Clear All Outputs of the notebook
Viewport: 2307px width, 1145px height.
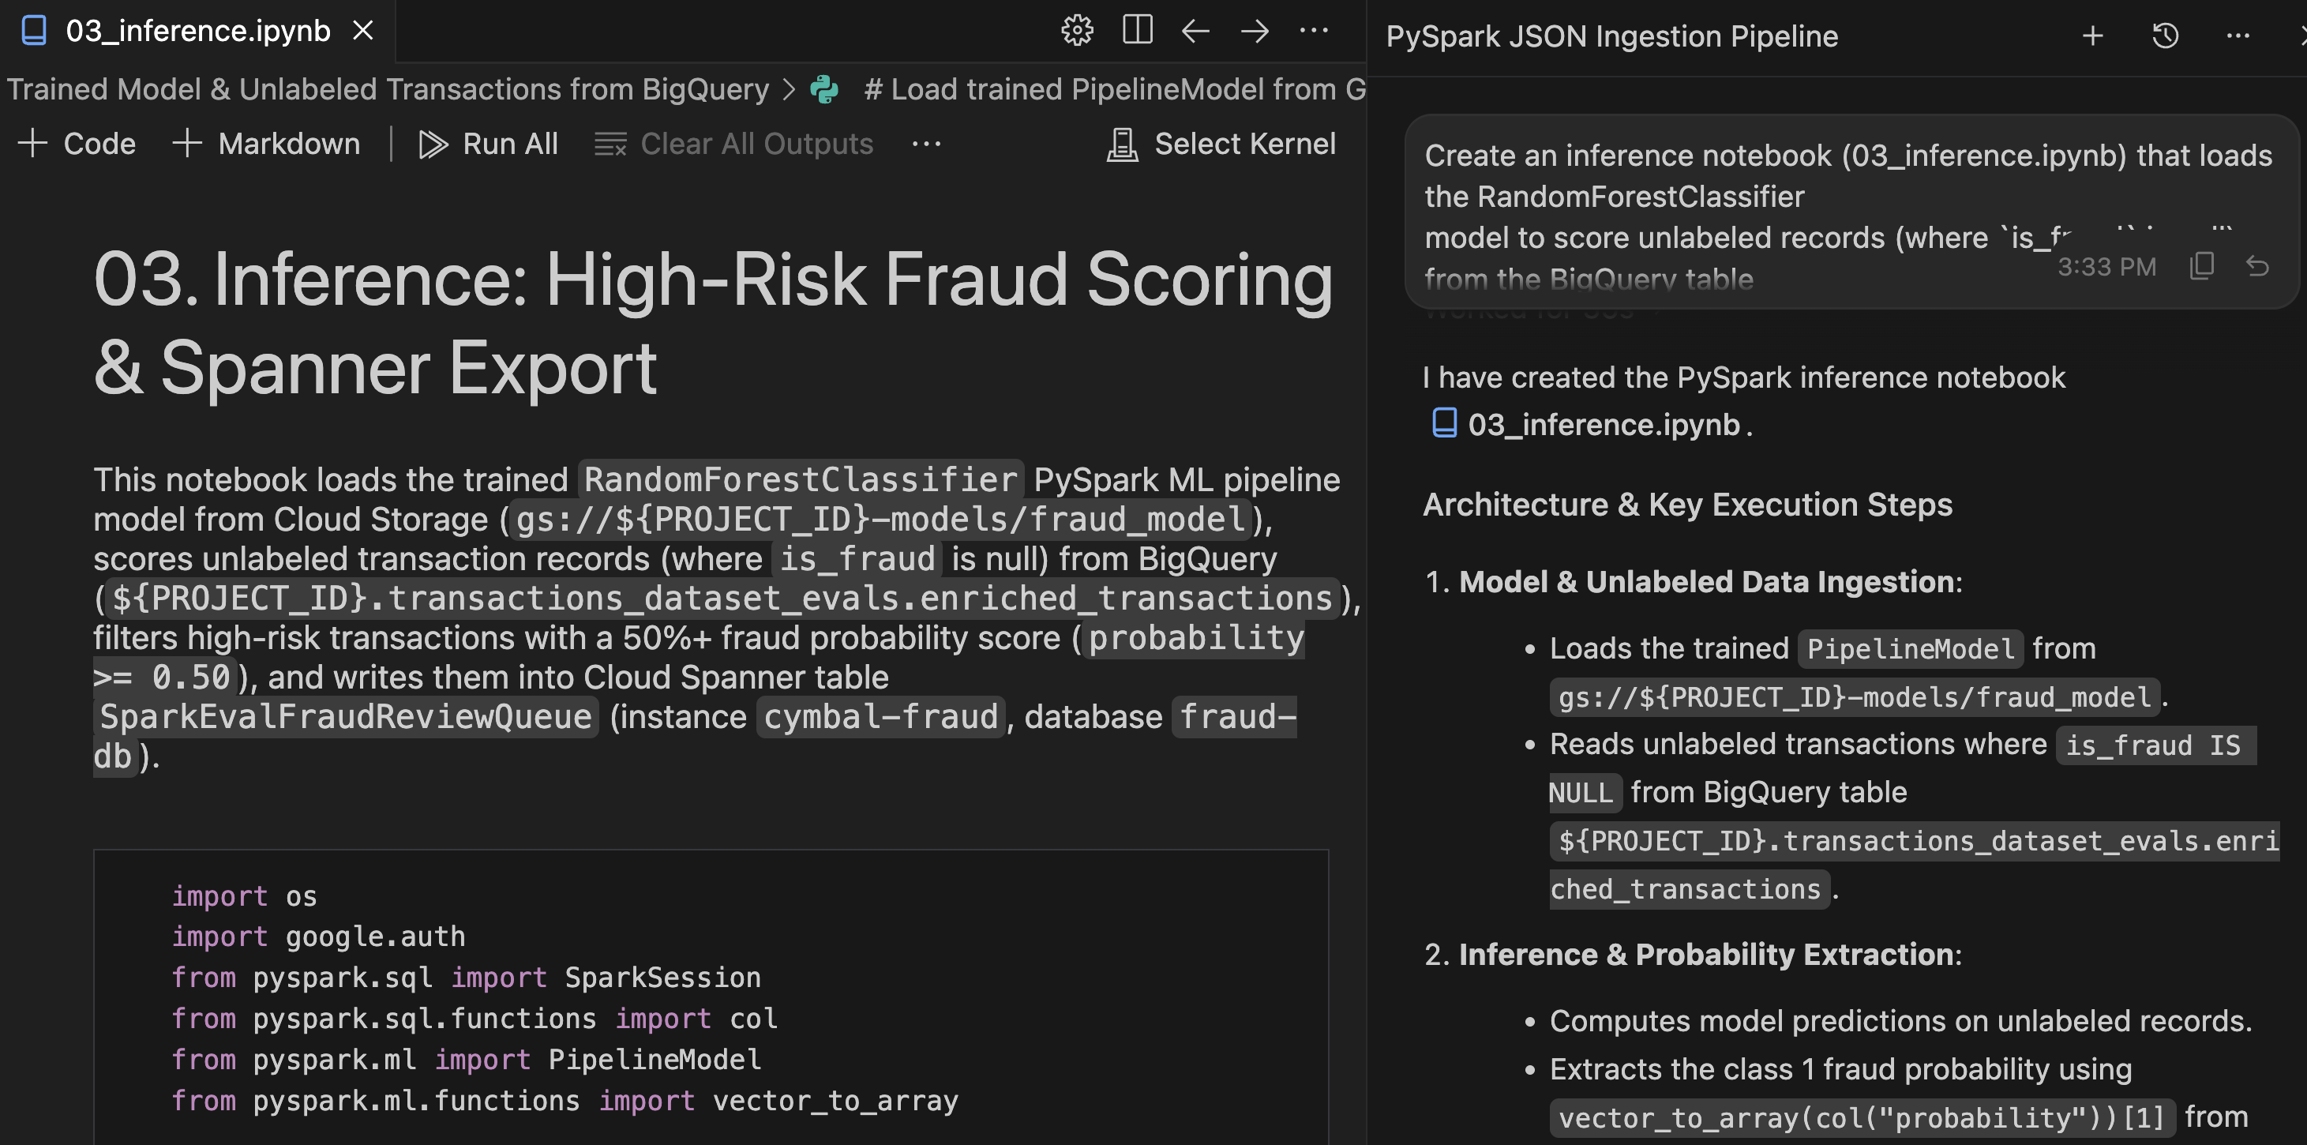click(x=733, y=144)
